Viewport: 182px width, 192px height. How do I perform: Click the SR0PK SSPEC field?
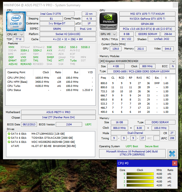click(x=57, y=29)
